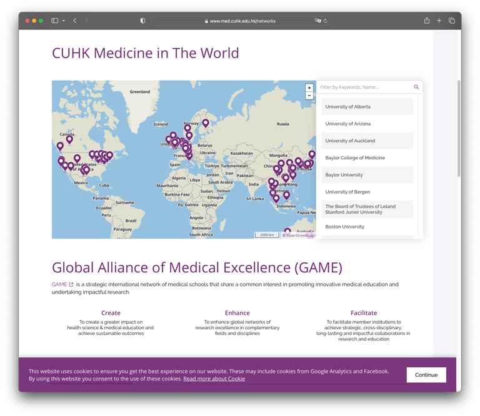480x416 pixels.
Task: Open Read more about Cookie link
Action: pos(214,379)
